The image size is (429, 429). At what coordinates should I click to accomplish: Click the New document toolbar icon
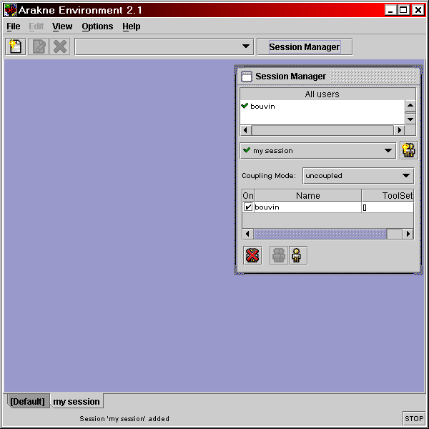pyautogui.click(x=16, y=46)
